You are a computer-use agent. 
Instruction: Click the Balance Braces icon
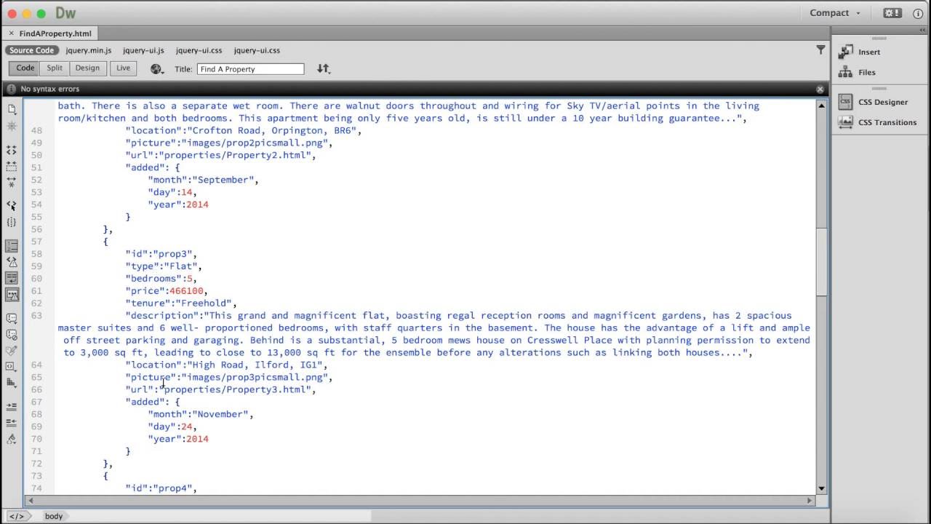click(x=12, y=222)
